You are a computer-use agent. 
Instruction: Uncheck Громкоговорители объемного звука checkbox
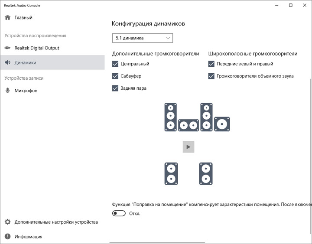(211, 76)
